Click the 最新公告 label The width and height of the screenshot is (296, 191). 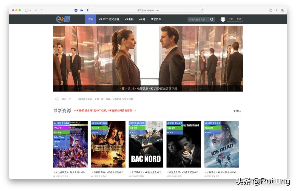(x=66, y=99)
